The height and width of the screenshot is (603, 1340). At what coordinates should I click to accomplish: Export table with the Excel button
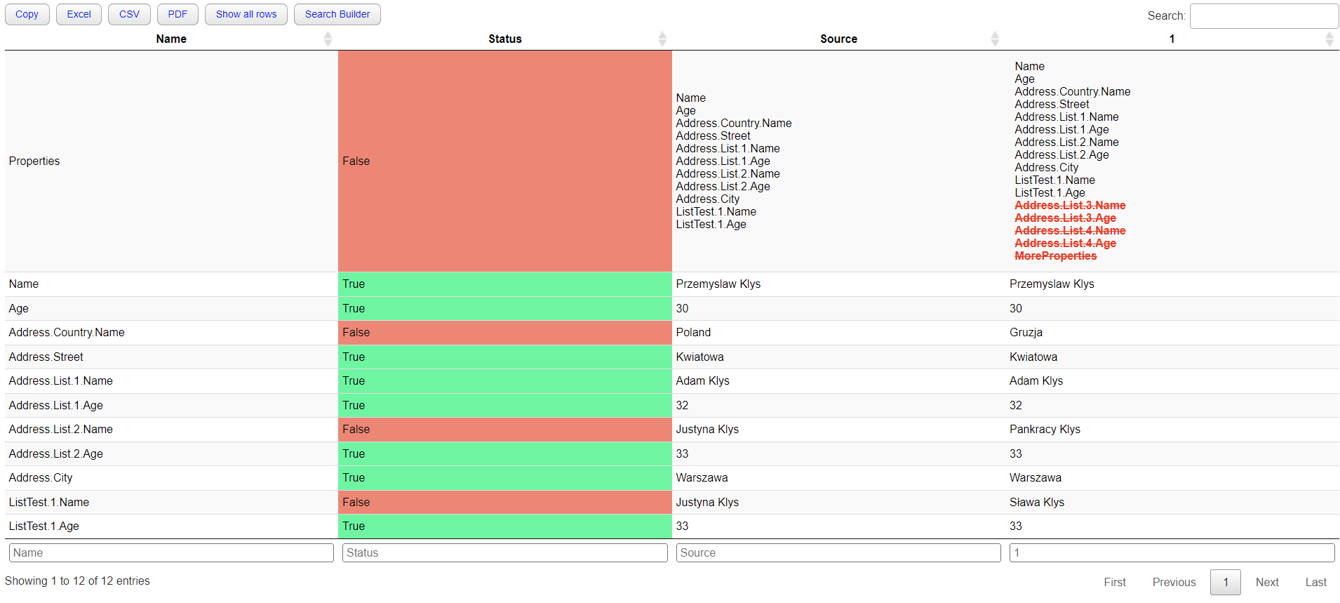pyautogui.click(x=79, y=14)
